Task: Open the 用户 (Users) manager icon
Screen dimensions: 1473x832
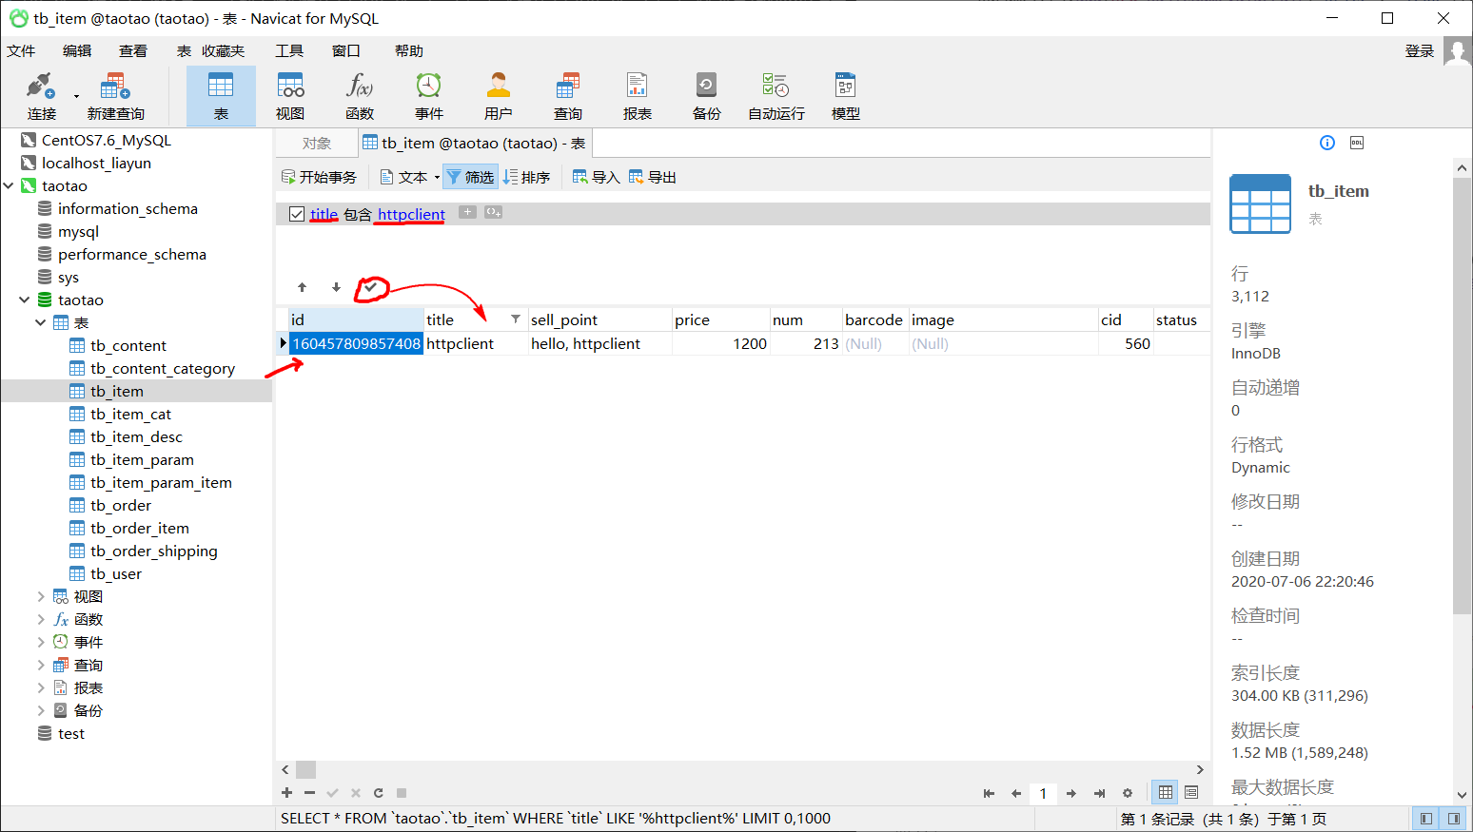Action: click(498, 95)
